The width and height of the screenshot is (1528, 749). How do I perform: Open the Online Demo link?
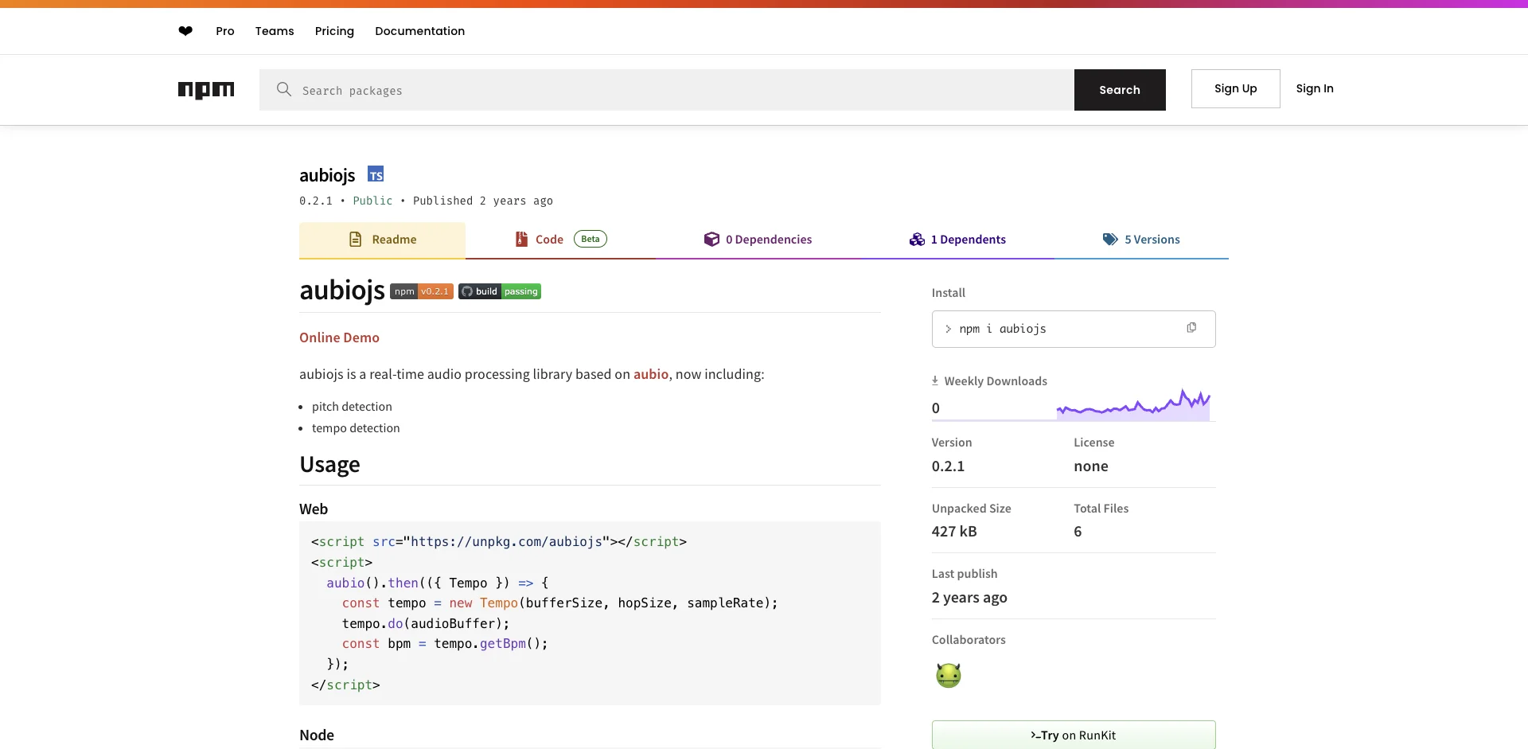(339, 337)
